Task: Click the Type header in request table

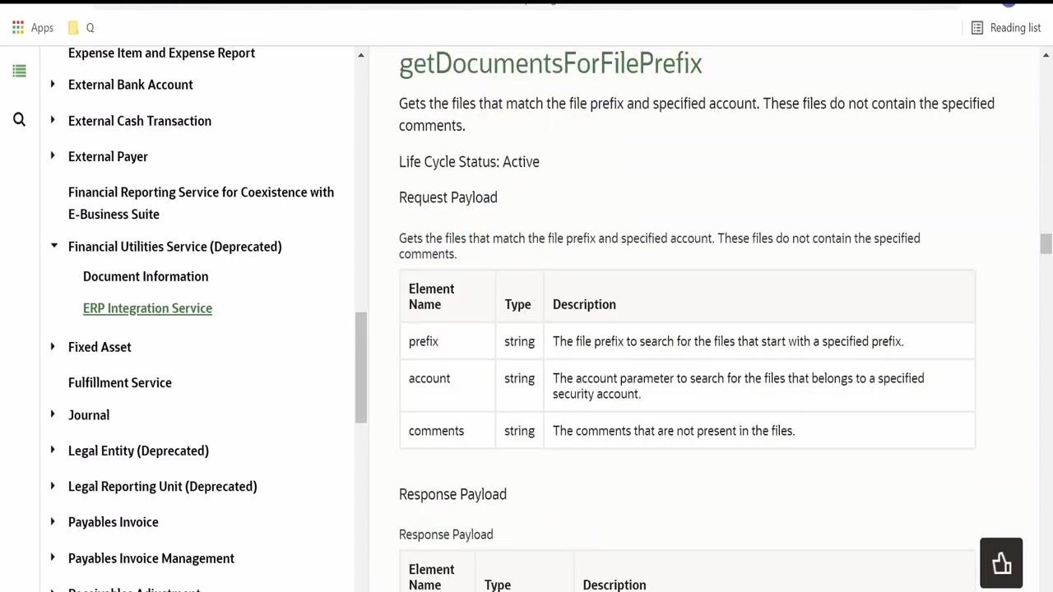Action: (x=517, y=304)
